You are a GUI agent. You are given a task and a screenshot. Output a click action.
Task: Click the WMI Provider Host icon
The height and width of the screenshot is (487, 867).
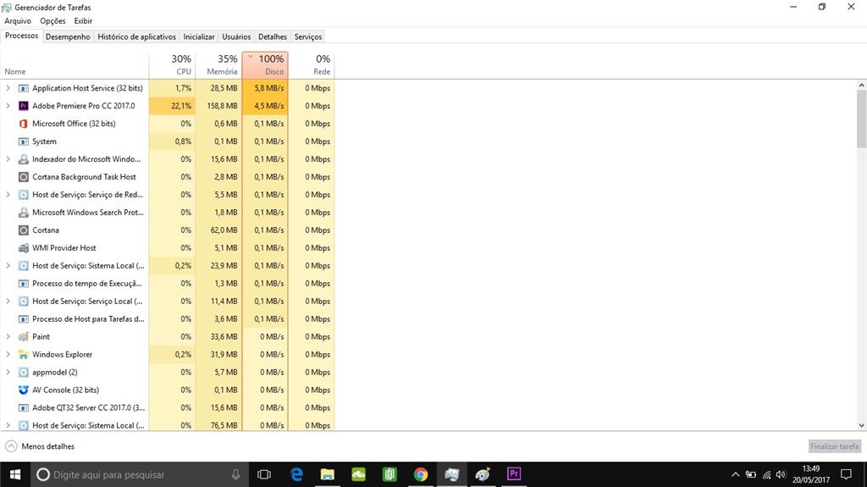click(x=23, y=248)
